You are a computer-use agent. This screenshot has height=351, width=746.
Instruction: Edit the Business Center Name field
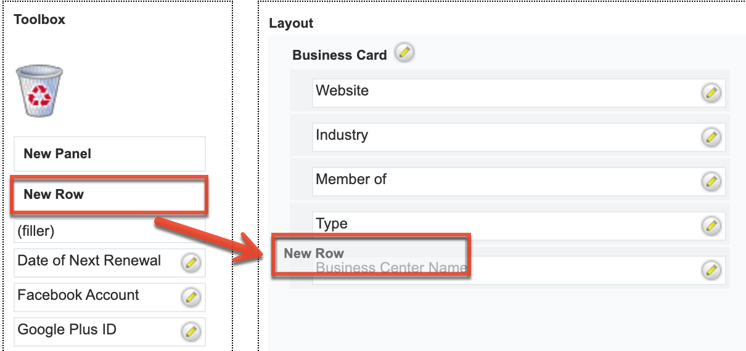711,270
